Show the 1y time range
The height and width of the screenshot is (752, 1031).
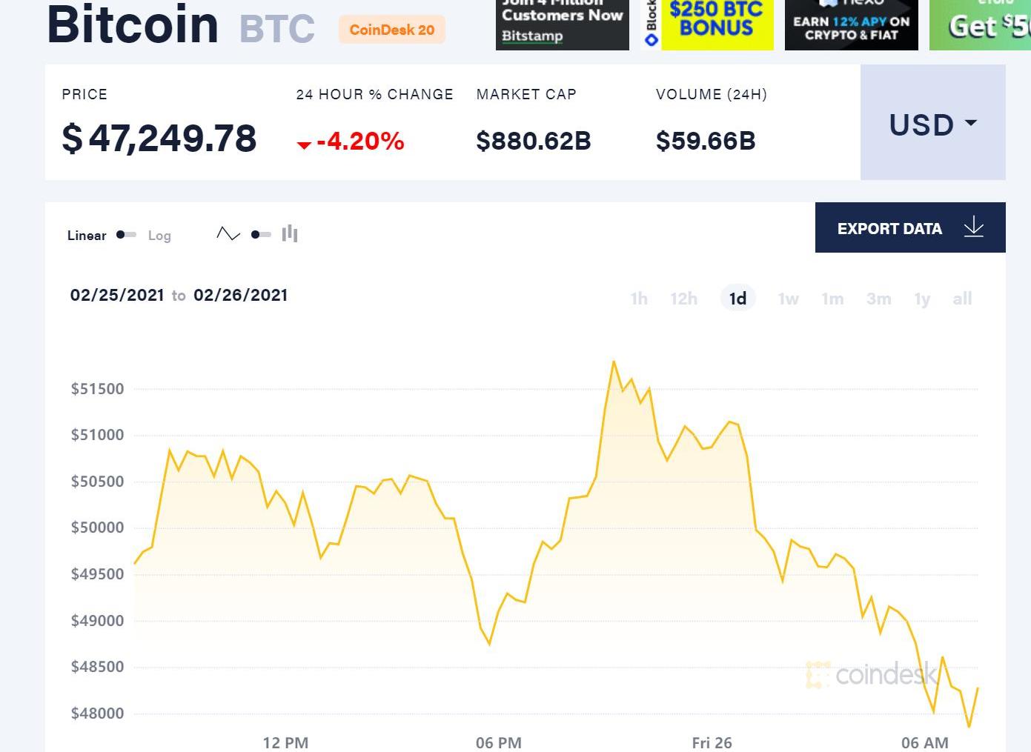pos(922,299)
